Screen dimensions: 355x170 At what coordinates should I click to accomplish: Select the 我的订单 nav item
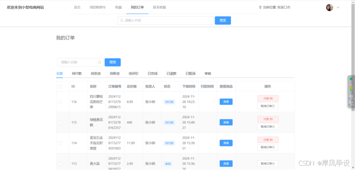(137, 7)
